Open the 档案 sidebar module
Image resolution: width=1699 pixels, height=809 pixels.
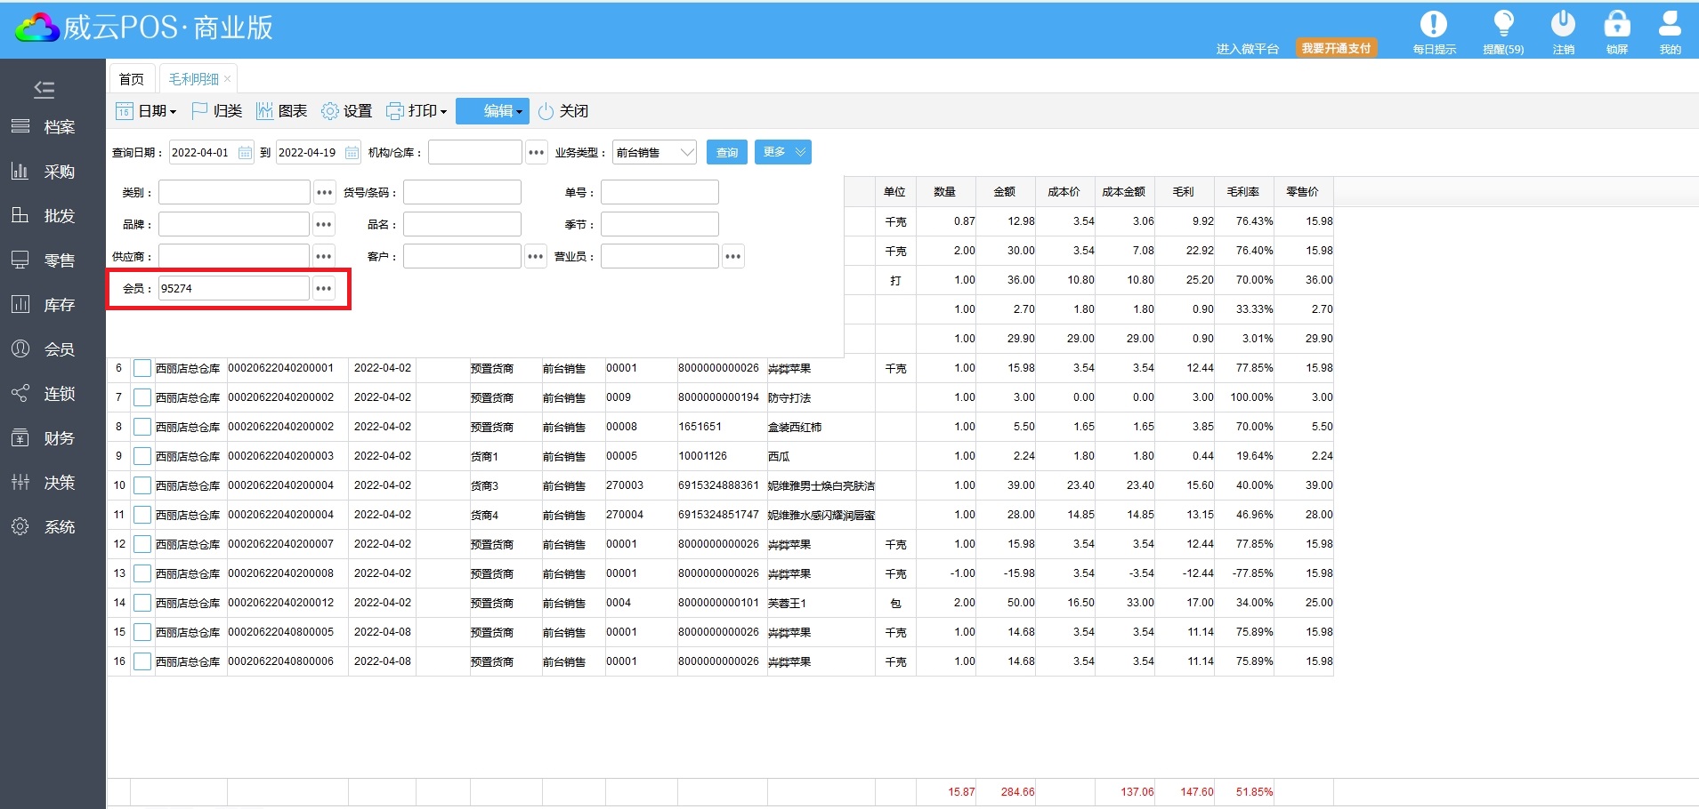point(43,127)
